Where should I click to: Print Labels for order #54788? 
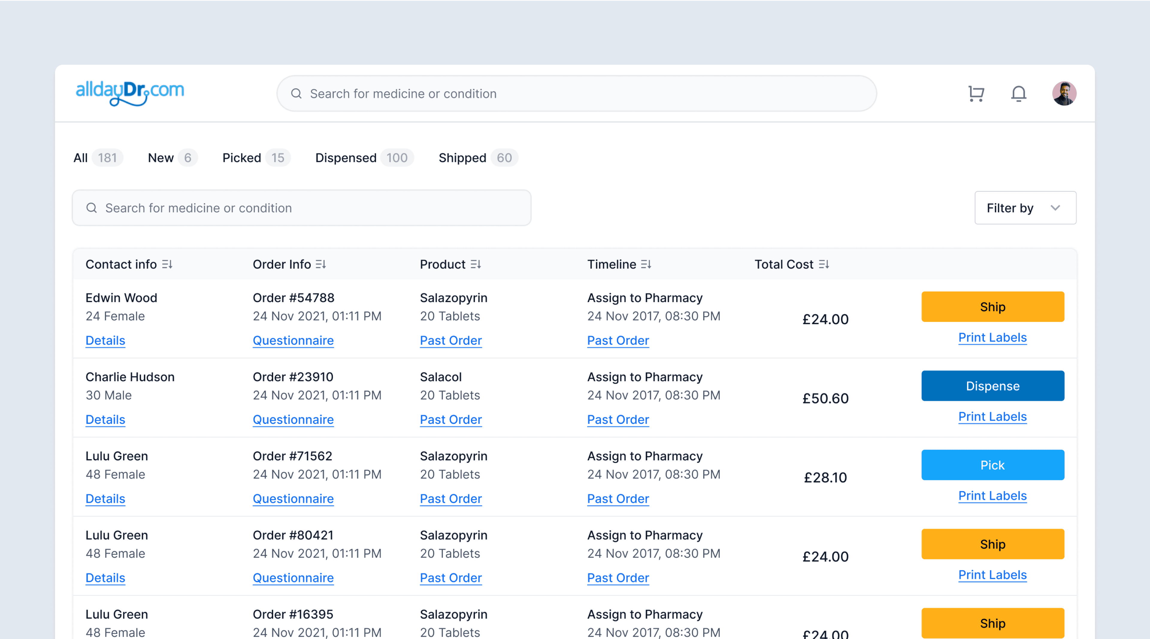point(992,337)
